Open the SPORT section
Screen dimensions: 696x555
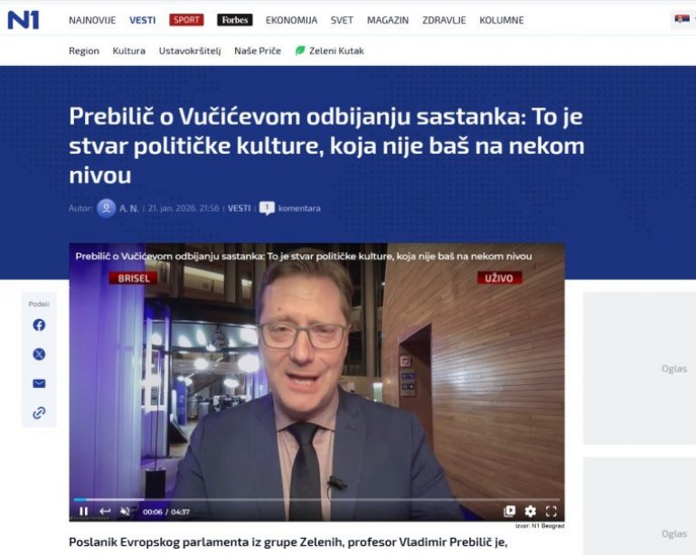[x=186, y=20]
